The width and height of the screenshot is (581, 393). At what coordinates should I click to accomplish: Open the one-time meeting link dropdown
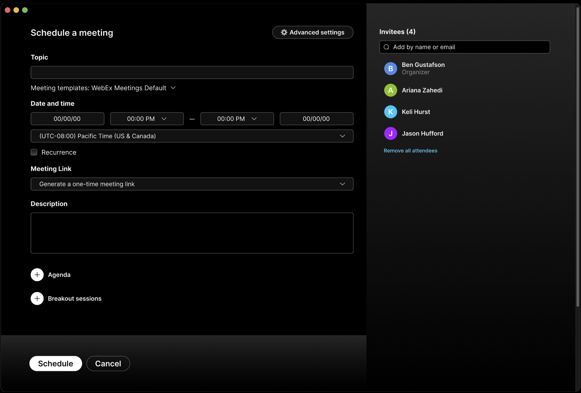coord(342,184)
